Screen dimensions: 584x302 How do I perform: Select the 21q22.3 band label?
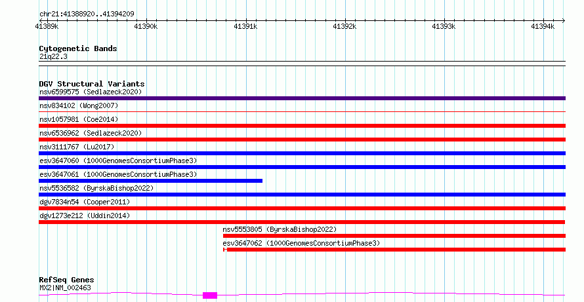(x=53, y=57)
